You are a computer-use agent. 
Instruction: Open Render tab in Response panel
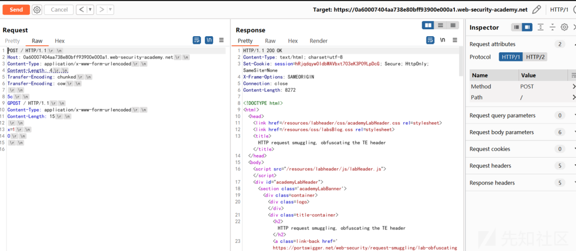[x=318, y=41]
